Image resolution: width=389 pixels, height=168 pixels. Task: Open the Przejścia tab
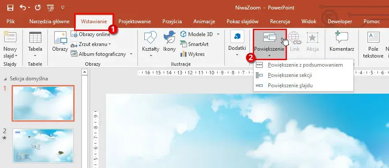tap(172, 21)
